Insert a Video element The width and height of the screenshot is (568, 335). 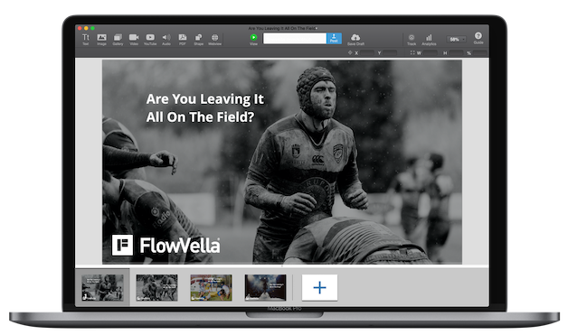134,39
